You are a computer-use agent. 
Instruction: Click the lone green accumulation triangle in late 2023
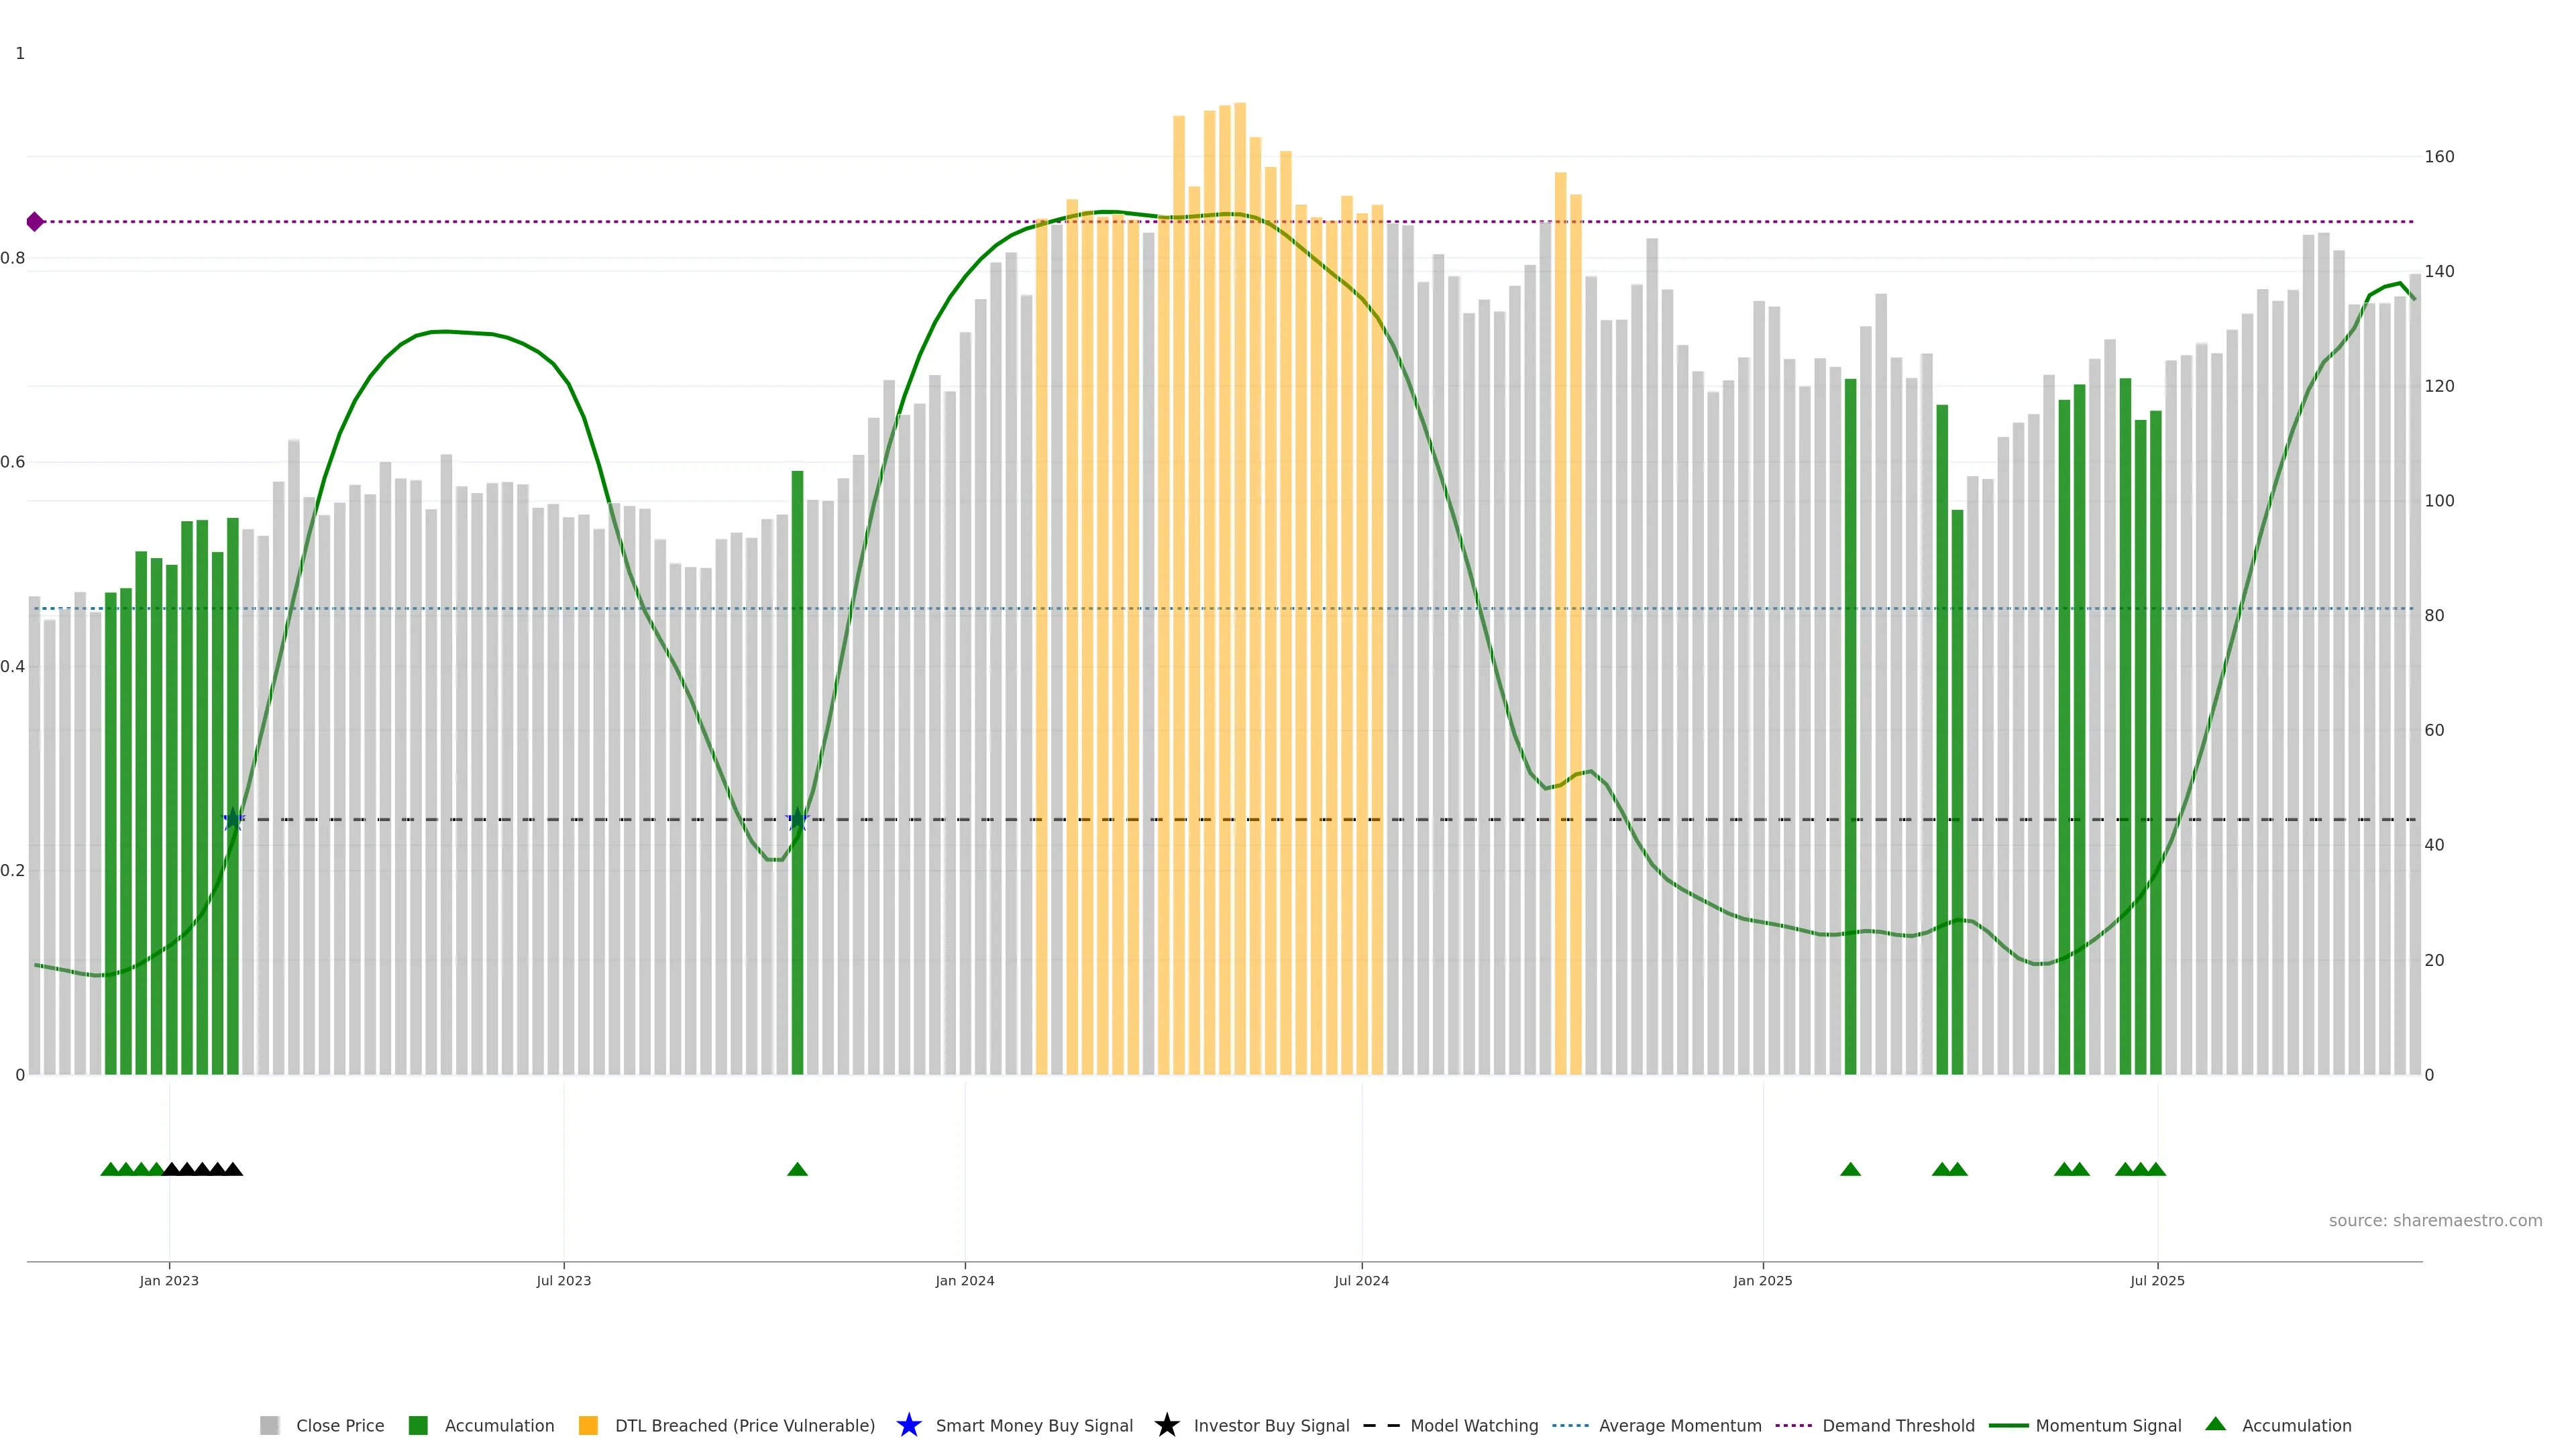[x=797, y=1169]
